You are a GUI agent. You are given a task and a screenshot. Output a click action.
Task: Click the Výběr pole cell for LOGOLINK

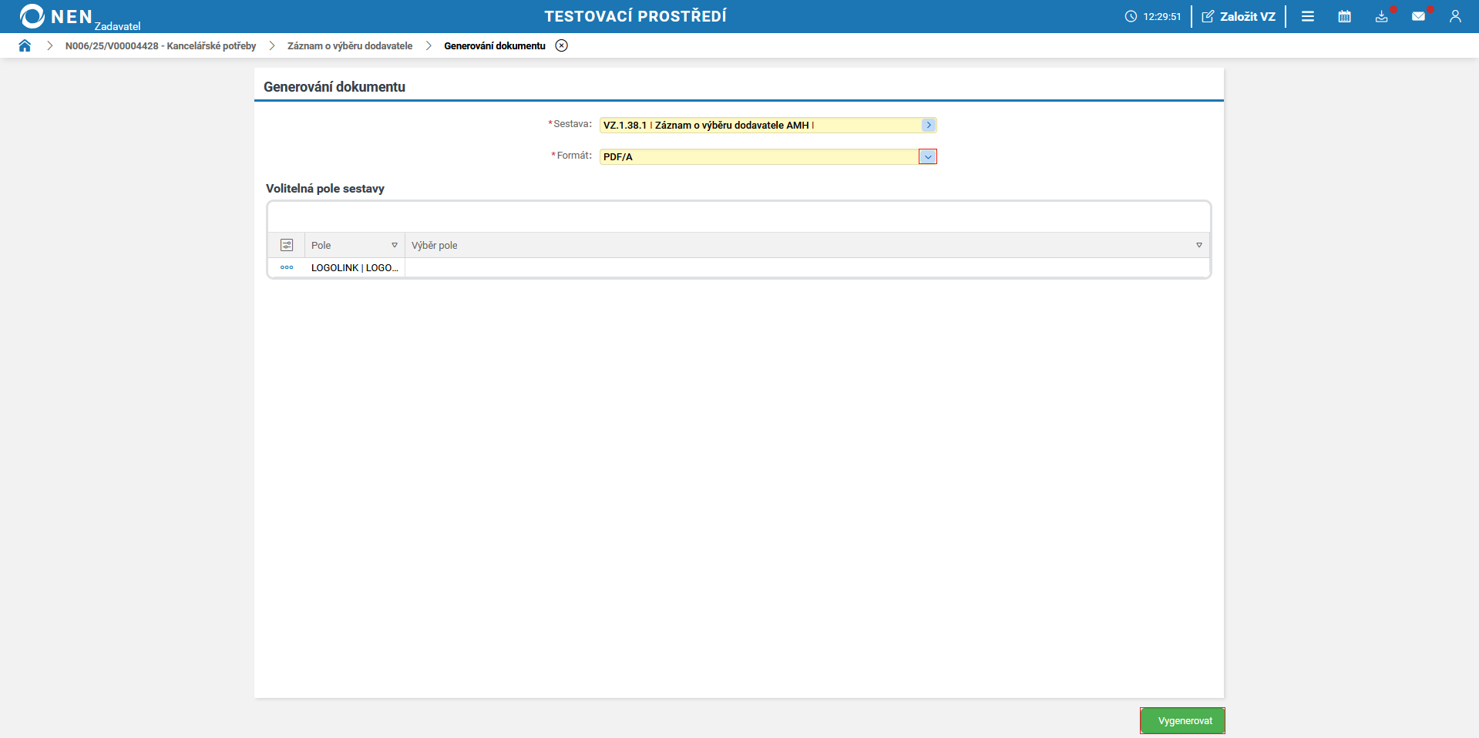[806, 267]
